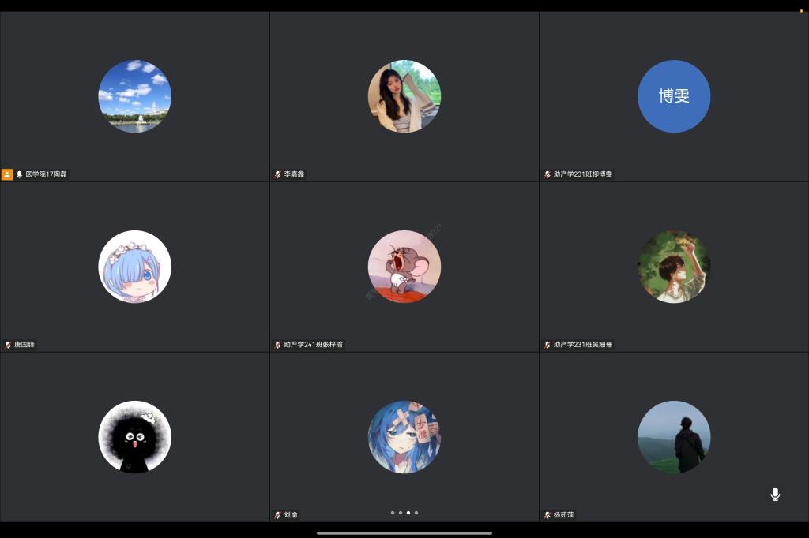Viewport: 809px width, 538px height.
Task: Click the last page indicator dot
Action: [x=416, y=513]
